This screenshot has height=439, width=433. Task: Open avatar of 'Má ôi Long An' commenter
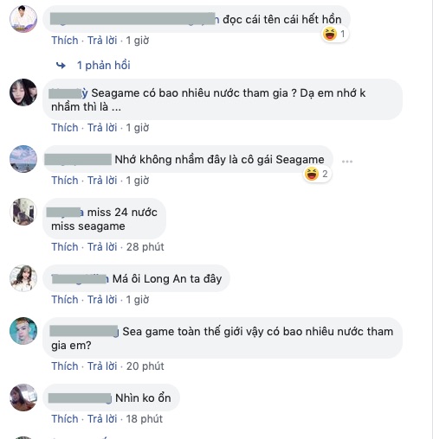tap(23, 278)
